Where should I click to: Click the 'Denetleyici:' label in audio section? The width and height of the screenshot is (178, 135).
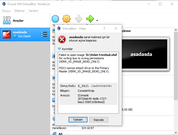pyautogui.click(x=59, y=128)
